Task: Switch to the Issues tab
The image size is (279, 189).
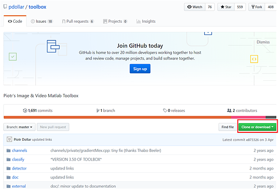Action: [x=42, y=21]
